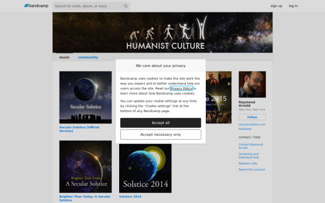Image resolution: width=325 pixels, height=203 pixels.
Task: Focus the artist, album, or track search field
Action: pos(91,6)
